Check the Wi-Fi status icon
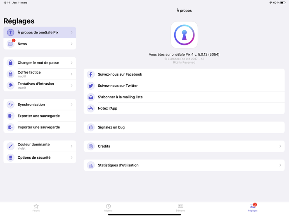This screenshot has height=217, width=289. click(x=270, y=2)
